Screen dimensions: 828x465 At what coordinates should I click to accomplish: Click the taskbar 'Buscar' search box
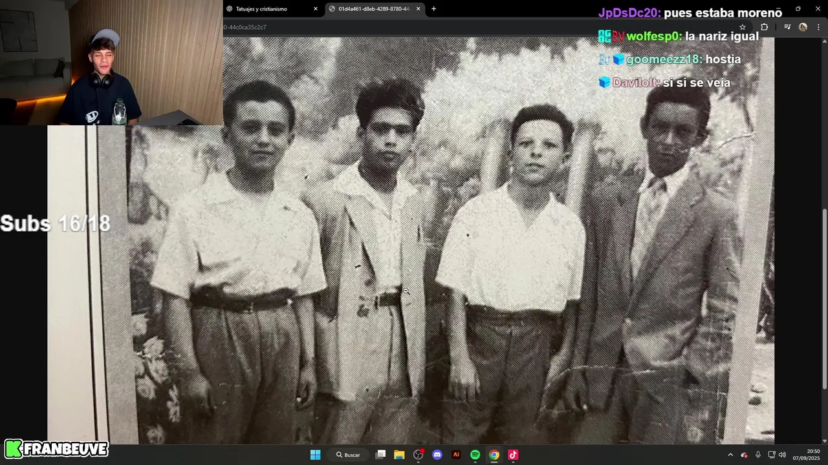(348, 455)
